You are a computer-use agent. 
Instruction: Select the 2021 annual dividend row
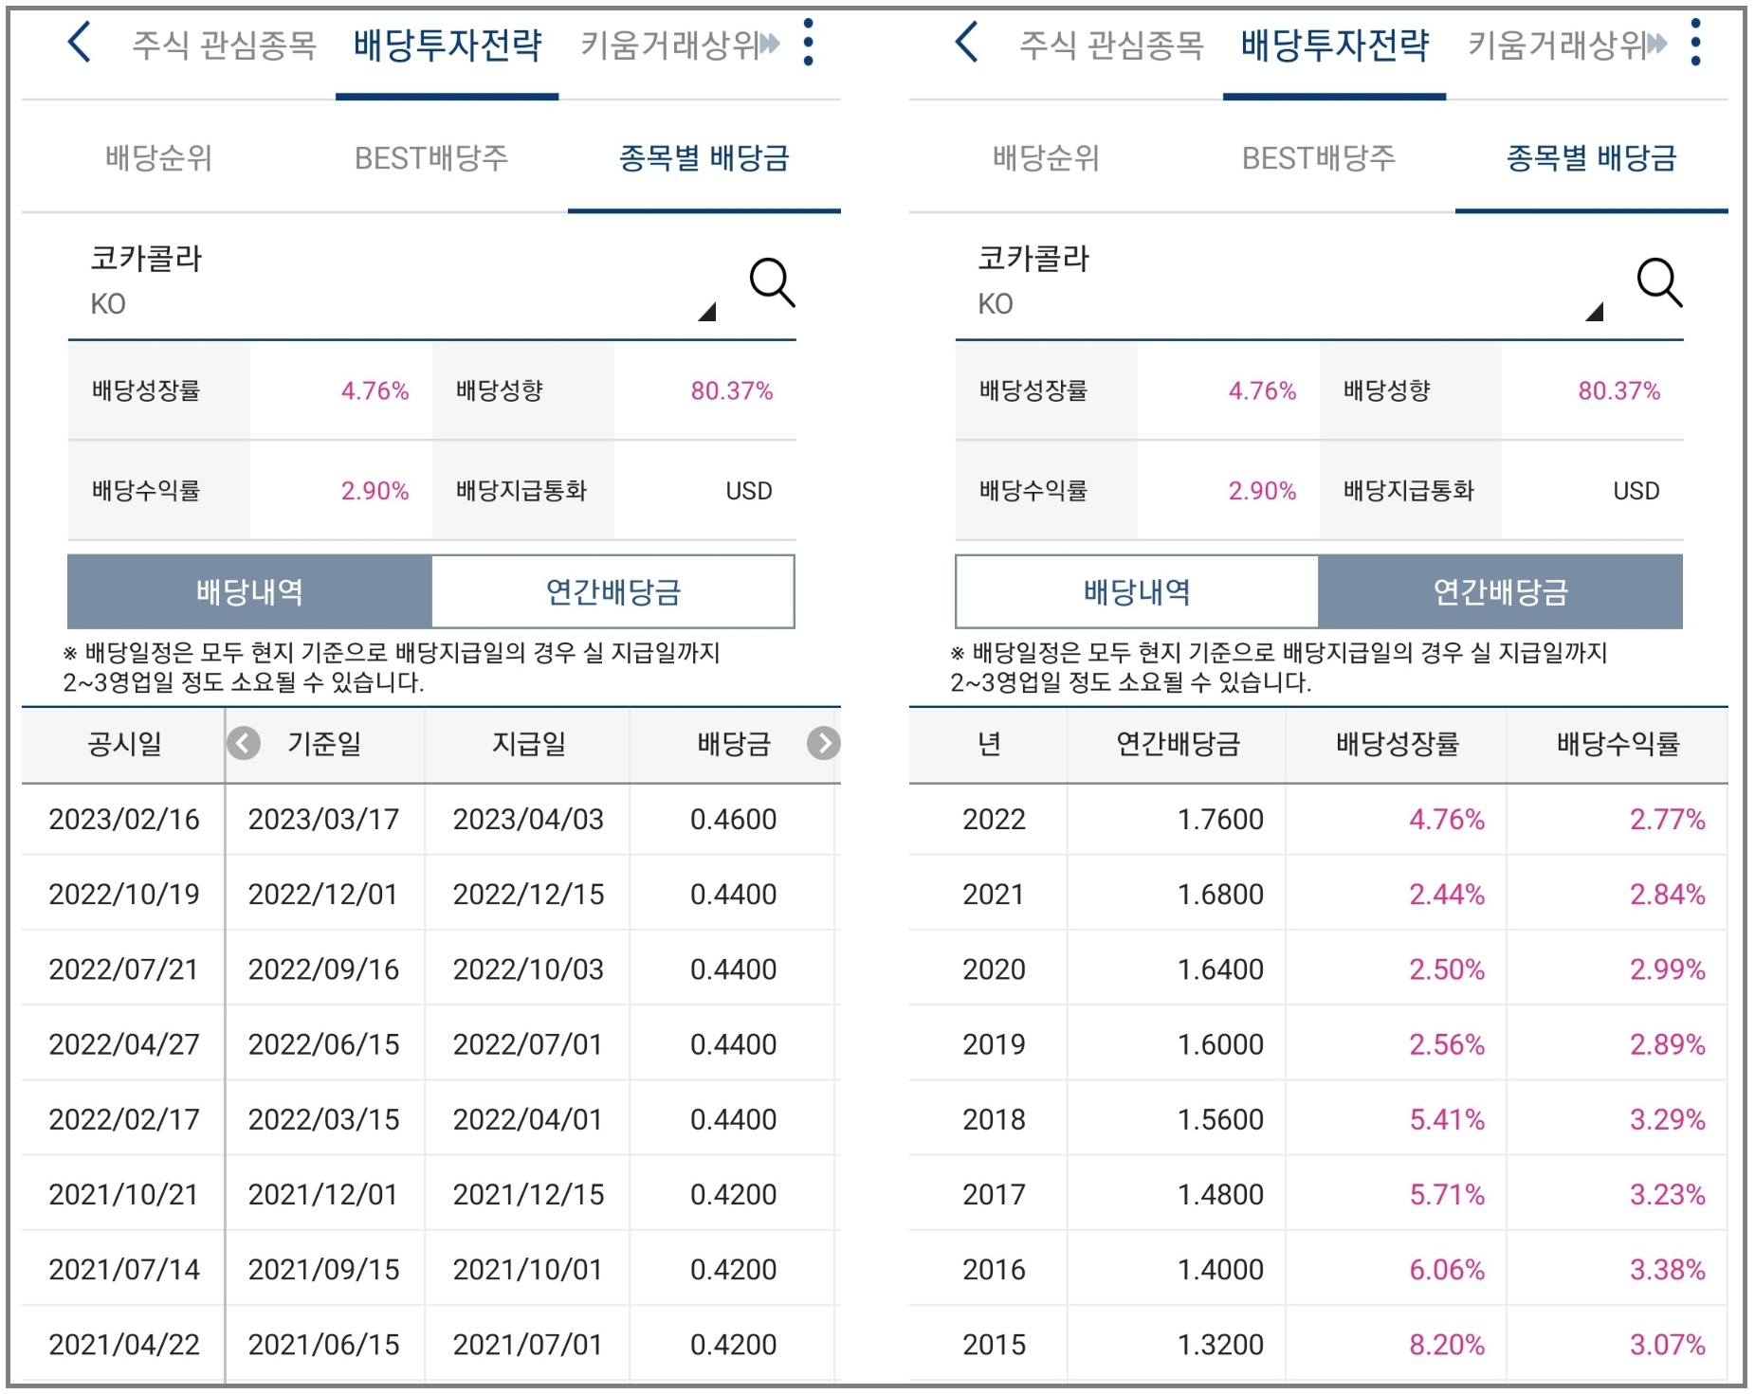[1319, 894]
